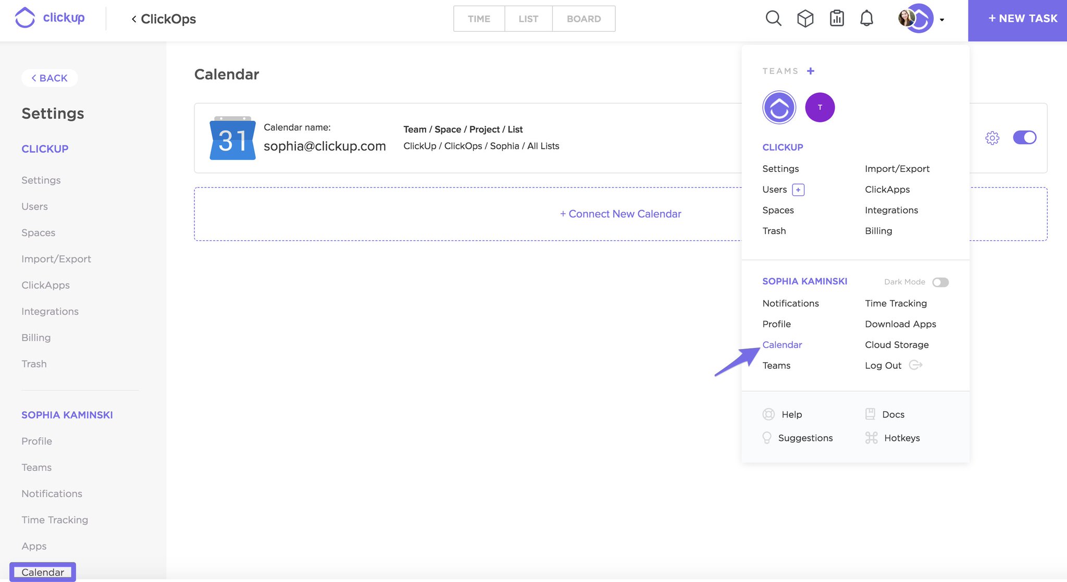Viewport: 1067px width, 582px height.
Task: Open ClickApps in left sidebar
Action: [x=45, y=285]
